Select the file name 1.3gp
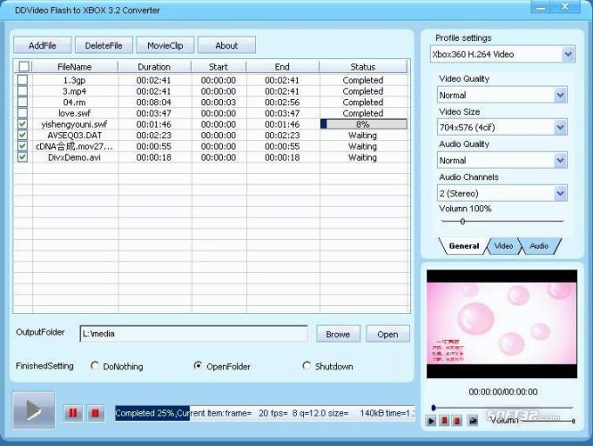Screen dimensions: 593x446 pyautogui.click(x=74, y=80)
